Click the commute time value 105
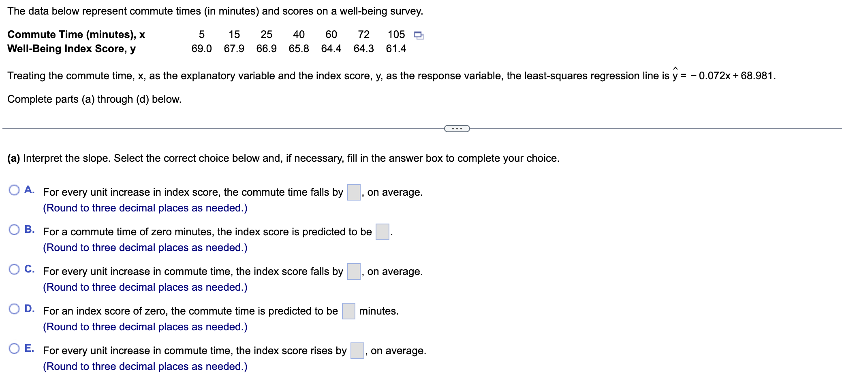The image size is (842, 376). tap(396, 34)
